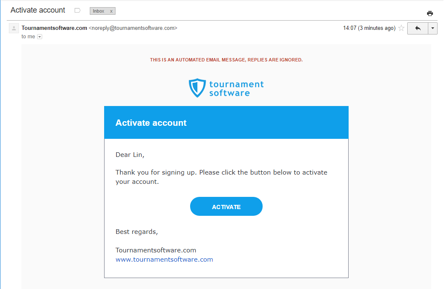Click the "Dear Lin," greeting text

click(130, 155)
